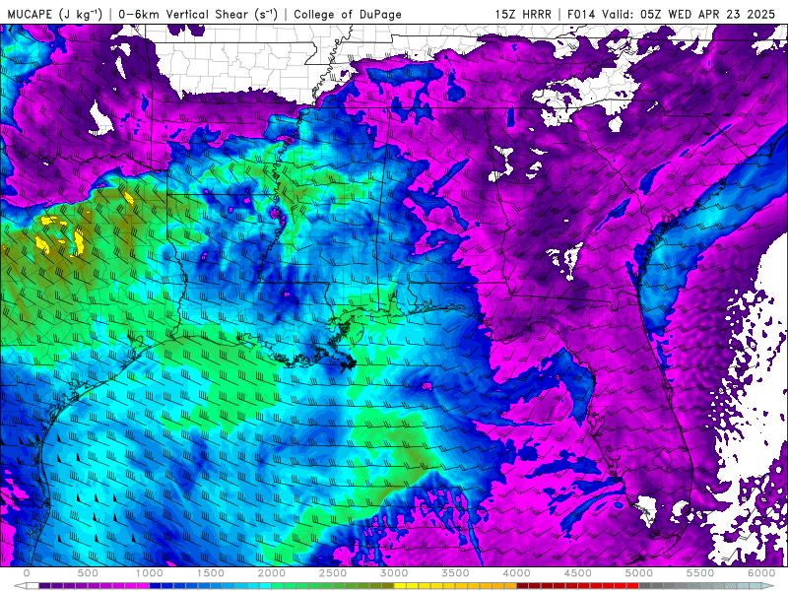Click the 500 label on the color scale
Viewport: 788px width, 591px height.
pos(88,573)
